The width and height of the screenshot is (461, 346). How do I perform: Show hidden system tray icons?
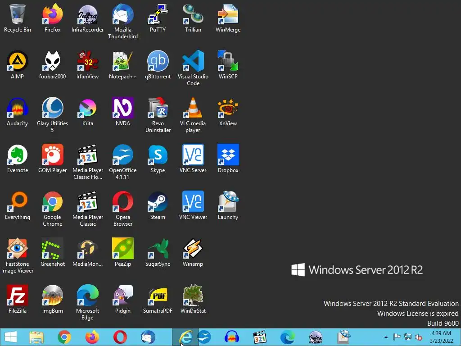point(386,337)
